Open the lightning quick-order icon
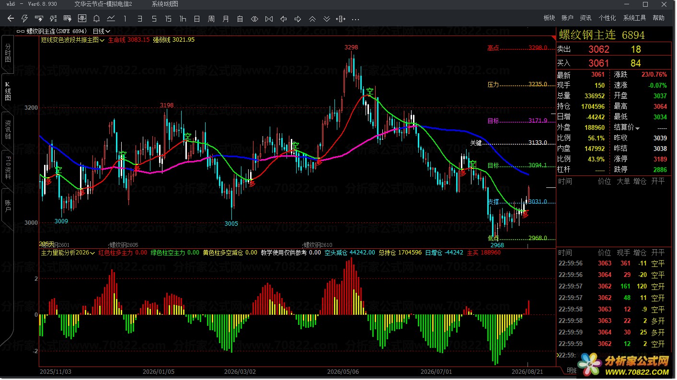The width and height of the screenshot is (677, 380). coord(25,19)
